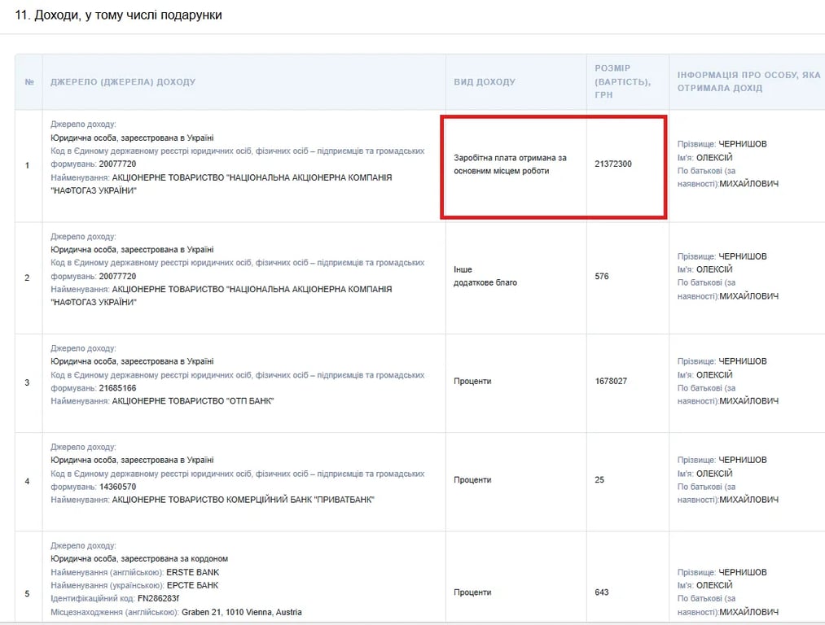
Task: Click the "ПРИВАТБАНК" company name
Action: [x=243, y=500]
